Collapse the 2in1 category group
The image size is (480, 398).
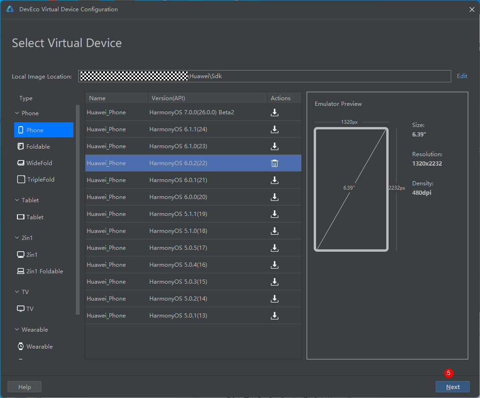tap(17, 238)
